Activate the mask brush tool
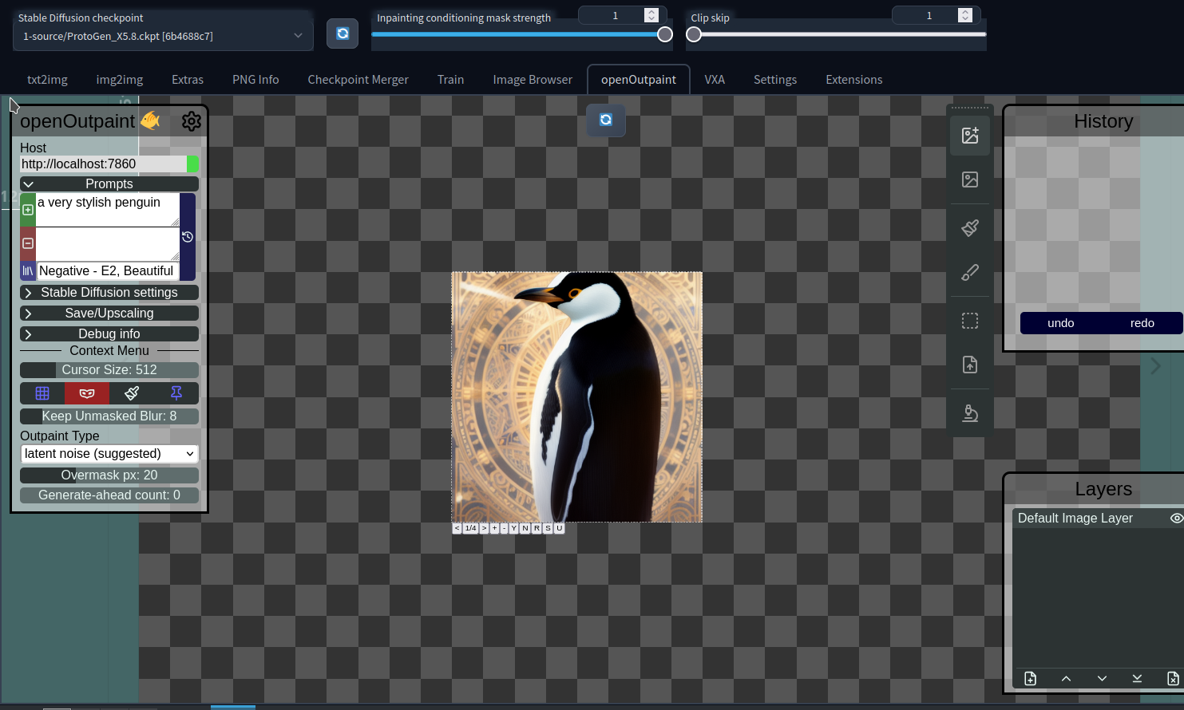This screenshot has width=1184, height=710. tap(970, 227)
